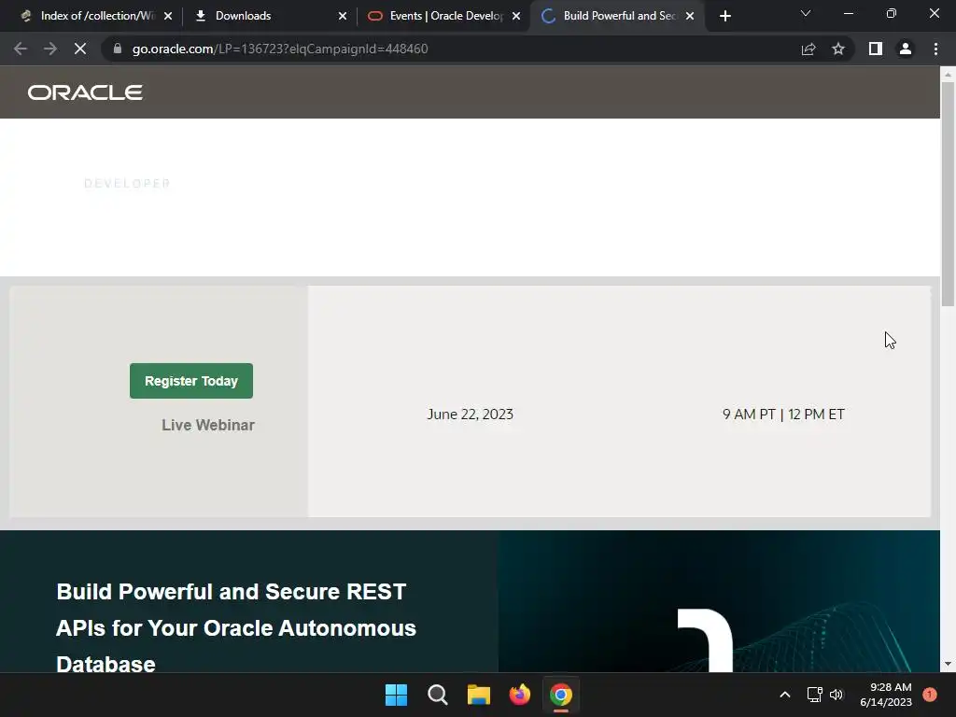Click the page vertical scrollbar thumb
Screen dimensions: 956x717
948,192
